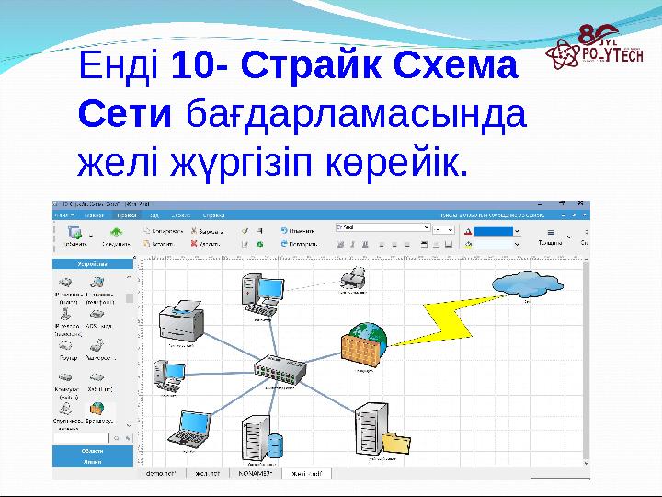Click the Устройства panel header
The width and height of the screenshot is (662, 497).
pyautogui.click(x=93, y=264)
